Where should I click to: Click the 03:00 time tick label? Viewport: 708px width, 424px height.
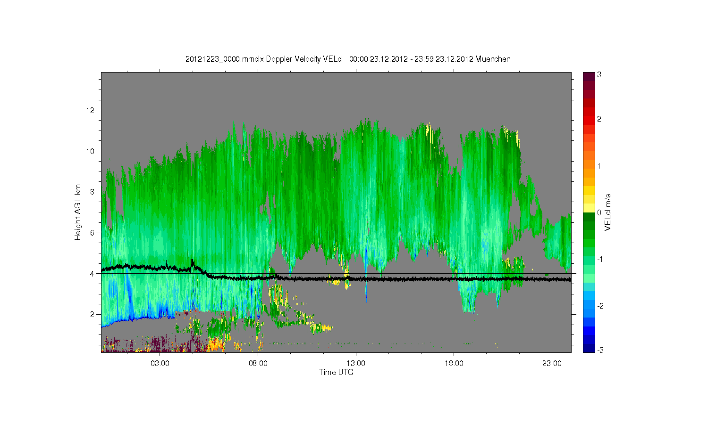coord(160,363)
